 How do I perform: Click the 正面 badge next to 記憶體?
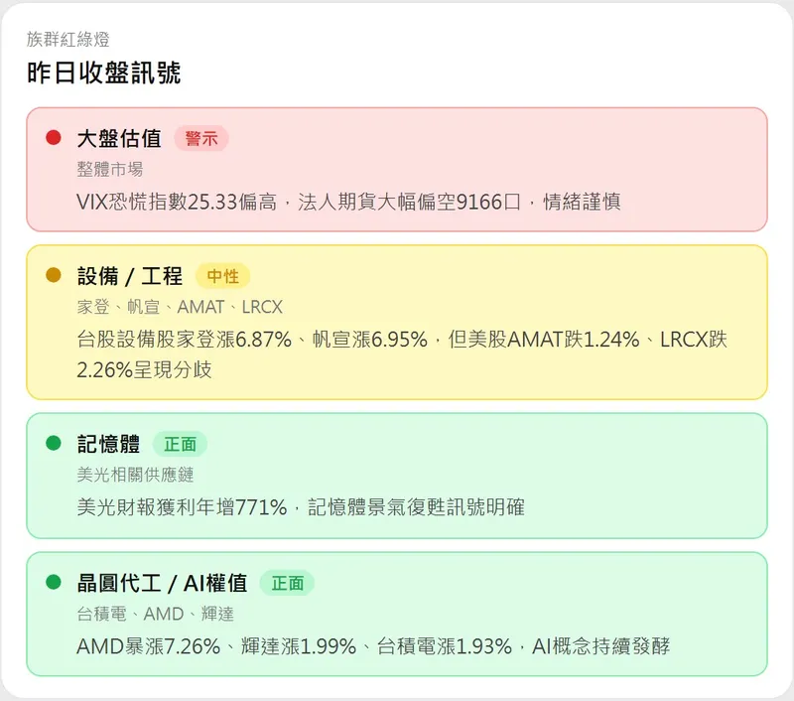(x=180, y=444)
